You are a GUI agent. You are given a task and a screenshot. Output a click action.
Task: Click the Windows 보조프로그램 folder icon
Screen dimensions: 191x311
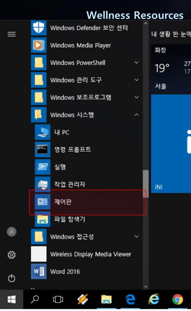(x=39, y=97)
